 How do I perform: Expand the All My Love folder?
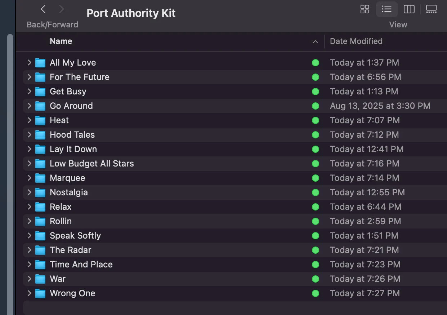click(29, 62)
